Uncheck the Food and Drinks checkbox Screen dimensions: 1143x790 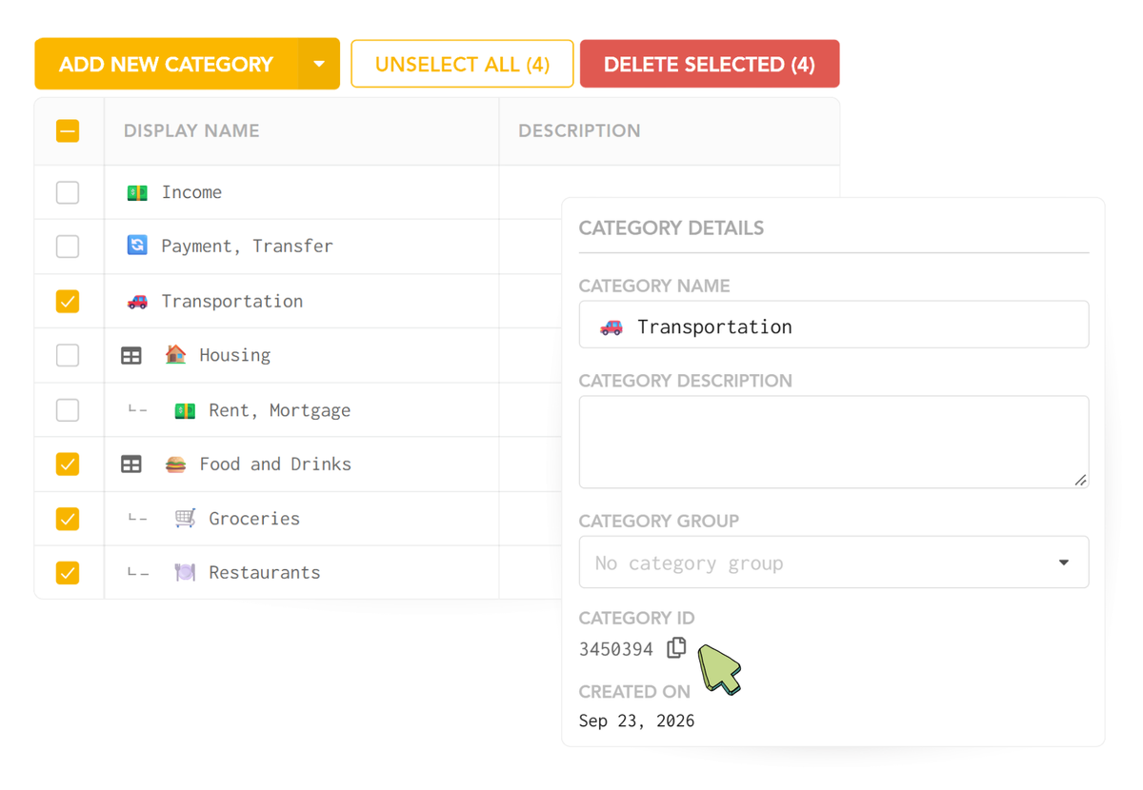(x=68, y=464)
